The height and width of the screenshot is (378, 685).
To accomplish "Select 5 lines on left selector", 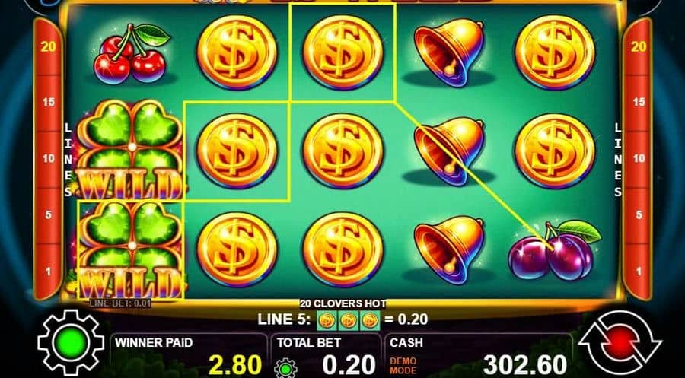I will click(x=49, y=214).
